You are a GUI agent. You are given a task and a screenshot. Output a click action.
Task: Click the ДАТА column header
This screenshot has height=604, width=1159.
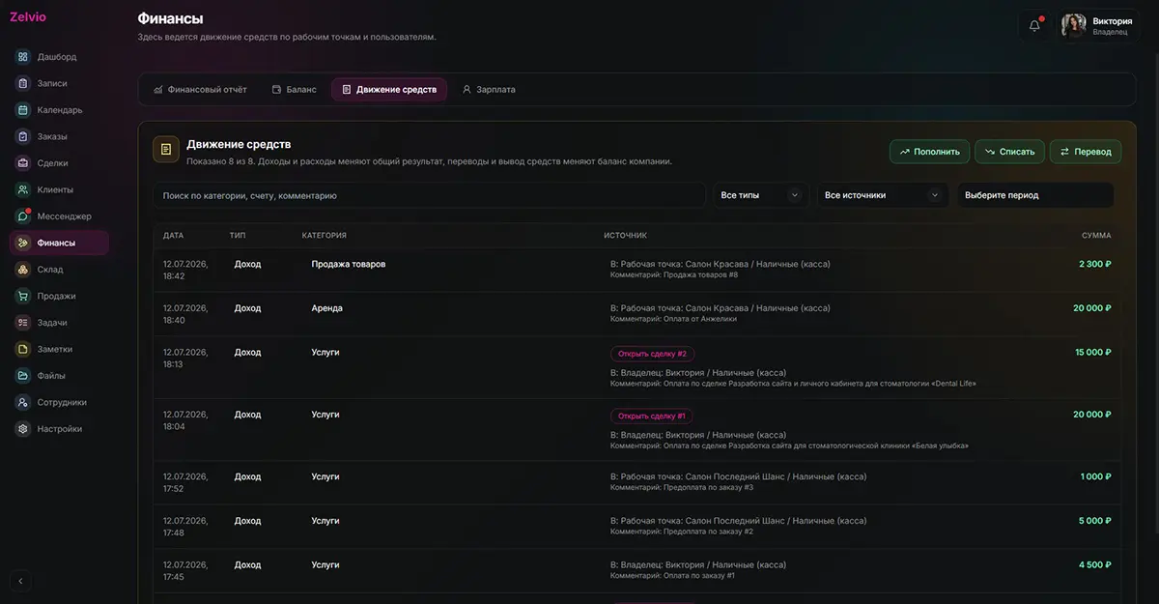(173, 236)
